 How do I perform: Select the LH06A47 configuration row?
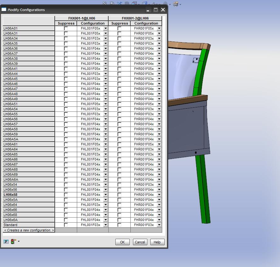click(29, 89)
